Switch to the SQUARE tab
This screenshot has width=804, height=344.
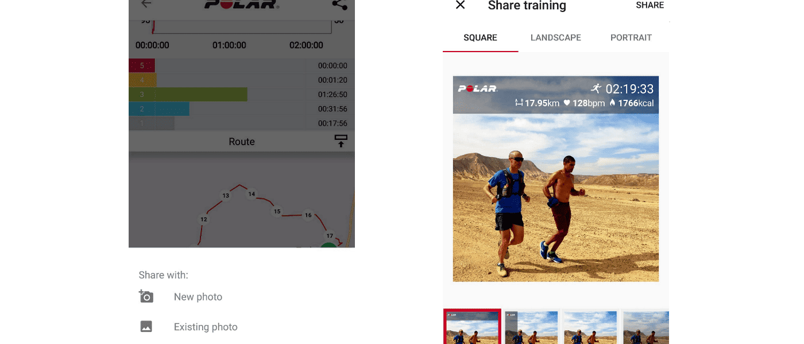480,38
